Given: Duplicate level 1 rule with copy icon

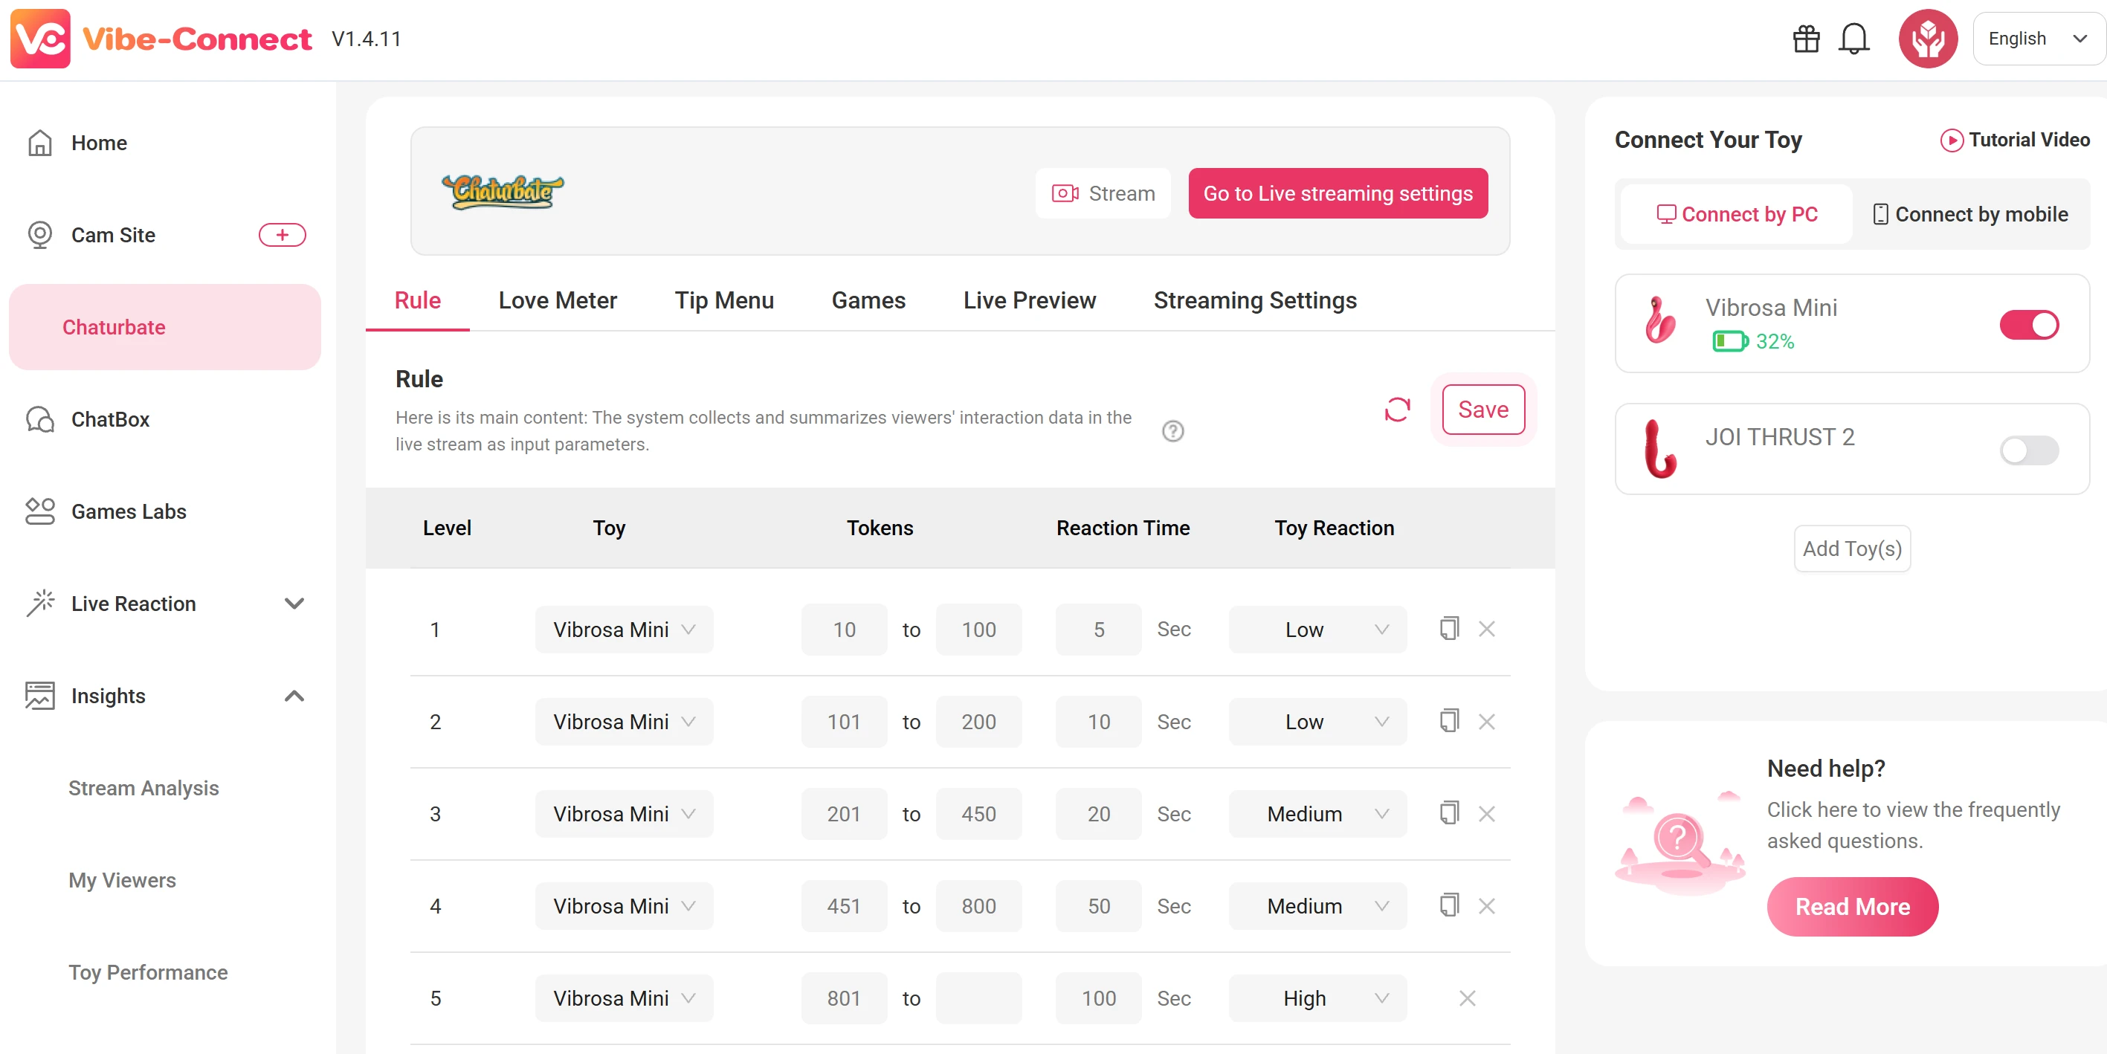Looking at the screenshot, I should [1448, 629].
